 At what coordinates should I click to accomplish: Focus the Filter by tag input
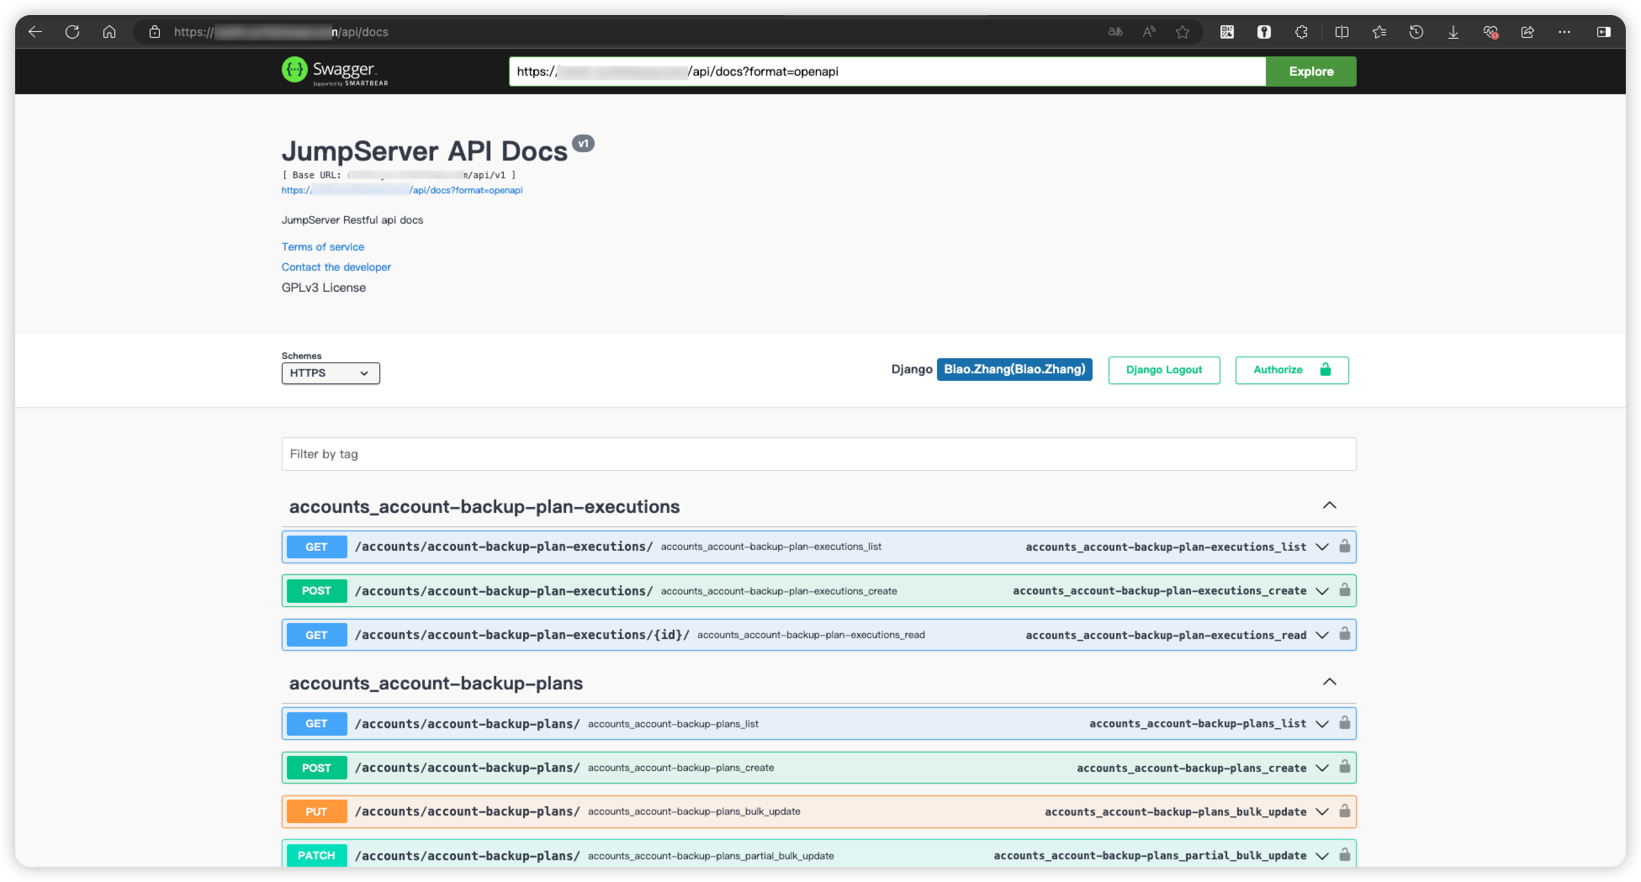coord(818,454)
